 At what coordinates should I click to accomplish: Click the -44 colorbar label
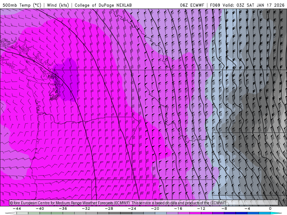pyautogui.click(x=17, y=209)
